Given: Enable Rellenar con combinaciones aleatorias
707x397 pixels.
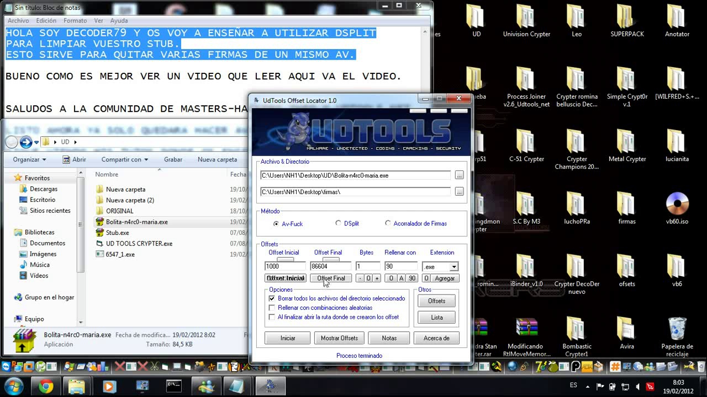Looking at the screenshot, I should [x=272, y=308].
